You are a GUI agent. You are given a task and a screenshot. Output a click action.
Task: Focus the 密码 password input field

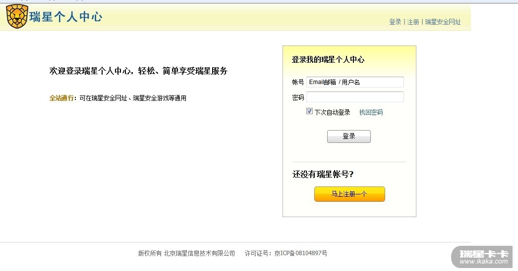point(355,97)
